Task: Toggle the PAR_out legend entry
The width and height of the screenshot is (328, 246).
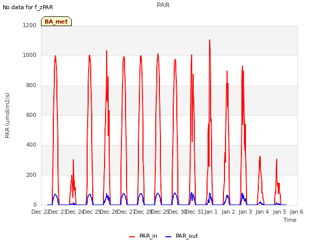Action: click(181, 236)
